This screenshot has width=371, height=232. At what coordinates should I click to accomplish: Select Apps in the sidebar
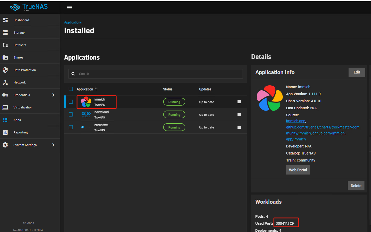[x=30, y=120]
